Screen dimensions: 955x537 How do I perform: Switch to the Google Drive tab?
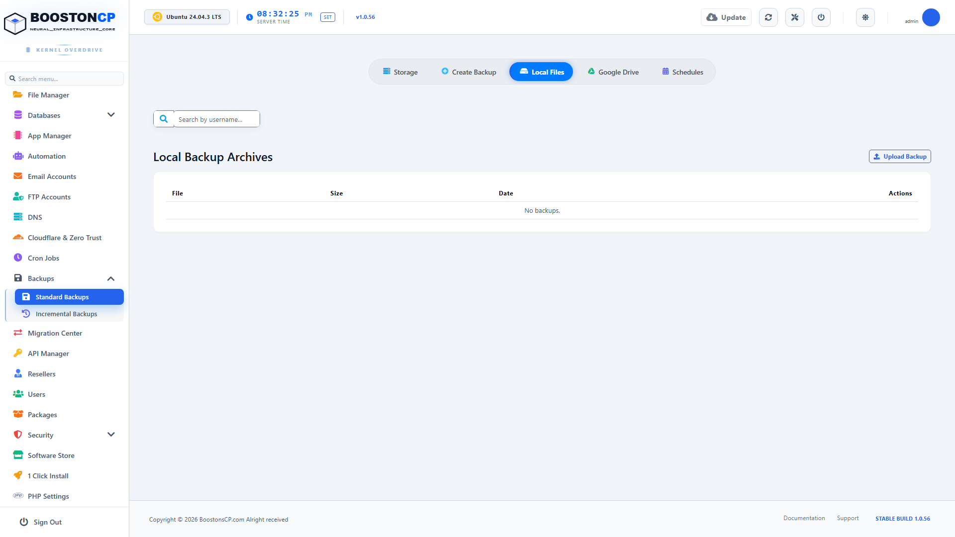[x=613, y=72]
